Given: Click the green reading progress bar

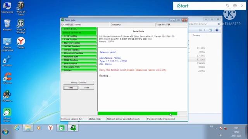Looking at the screenshot, I should point(138,114).
